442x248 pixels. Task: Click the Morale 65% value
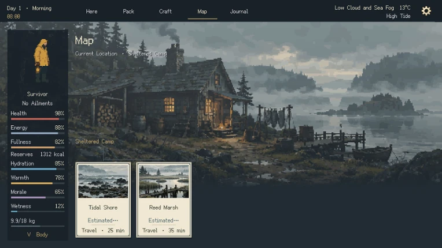60,192
